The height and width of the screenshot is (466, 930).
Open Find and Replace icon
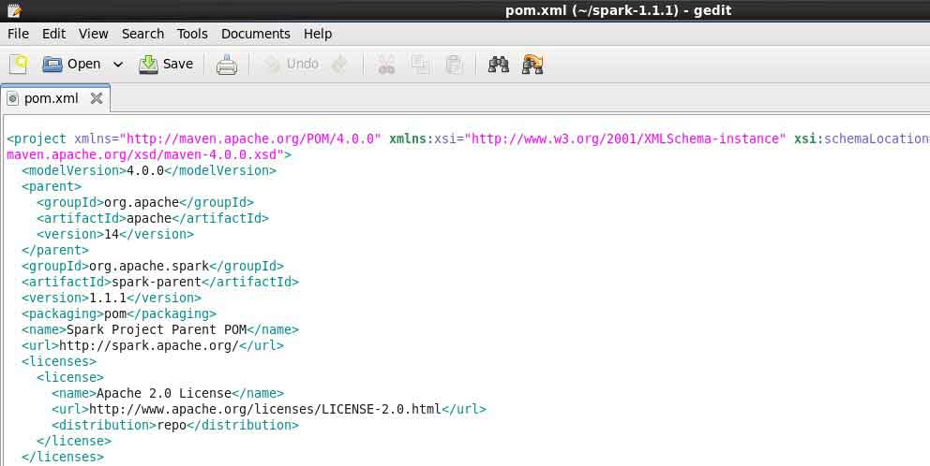point(532,64)
